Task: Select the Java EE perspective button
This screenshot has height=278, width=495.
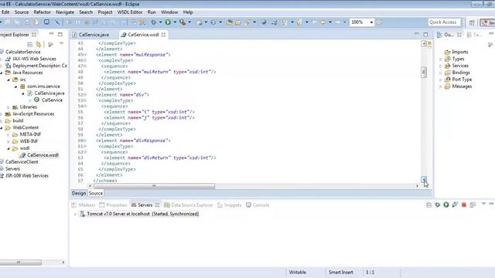Action: [488, 22]
